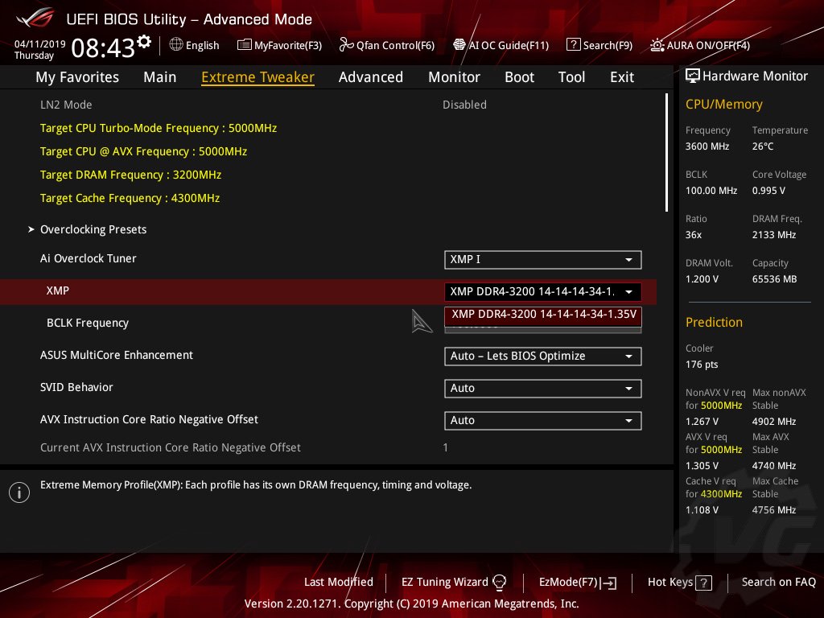Image resolution: width=824 pixels, height=618 pixels.
Task: Select XMP DDR4-3200 14-14-14-34-1.35V option in list
Action: 543,314
